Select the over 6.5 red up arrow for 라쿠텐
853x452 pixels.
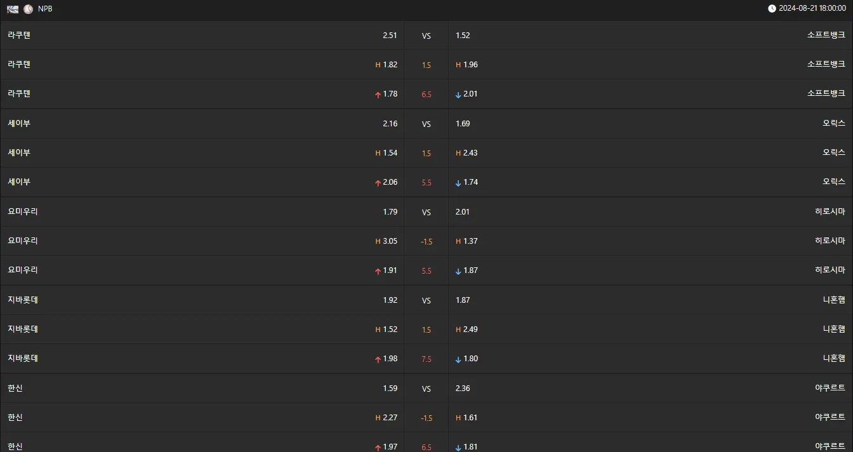coord(378,95)
